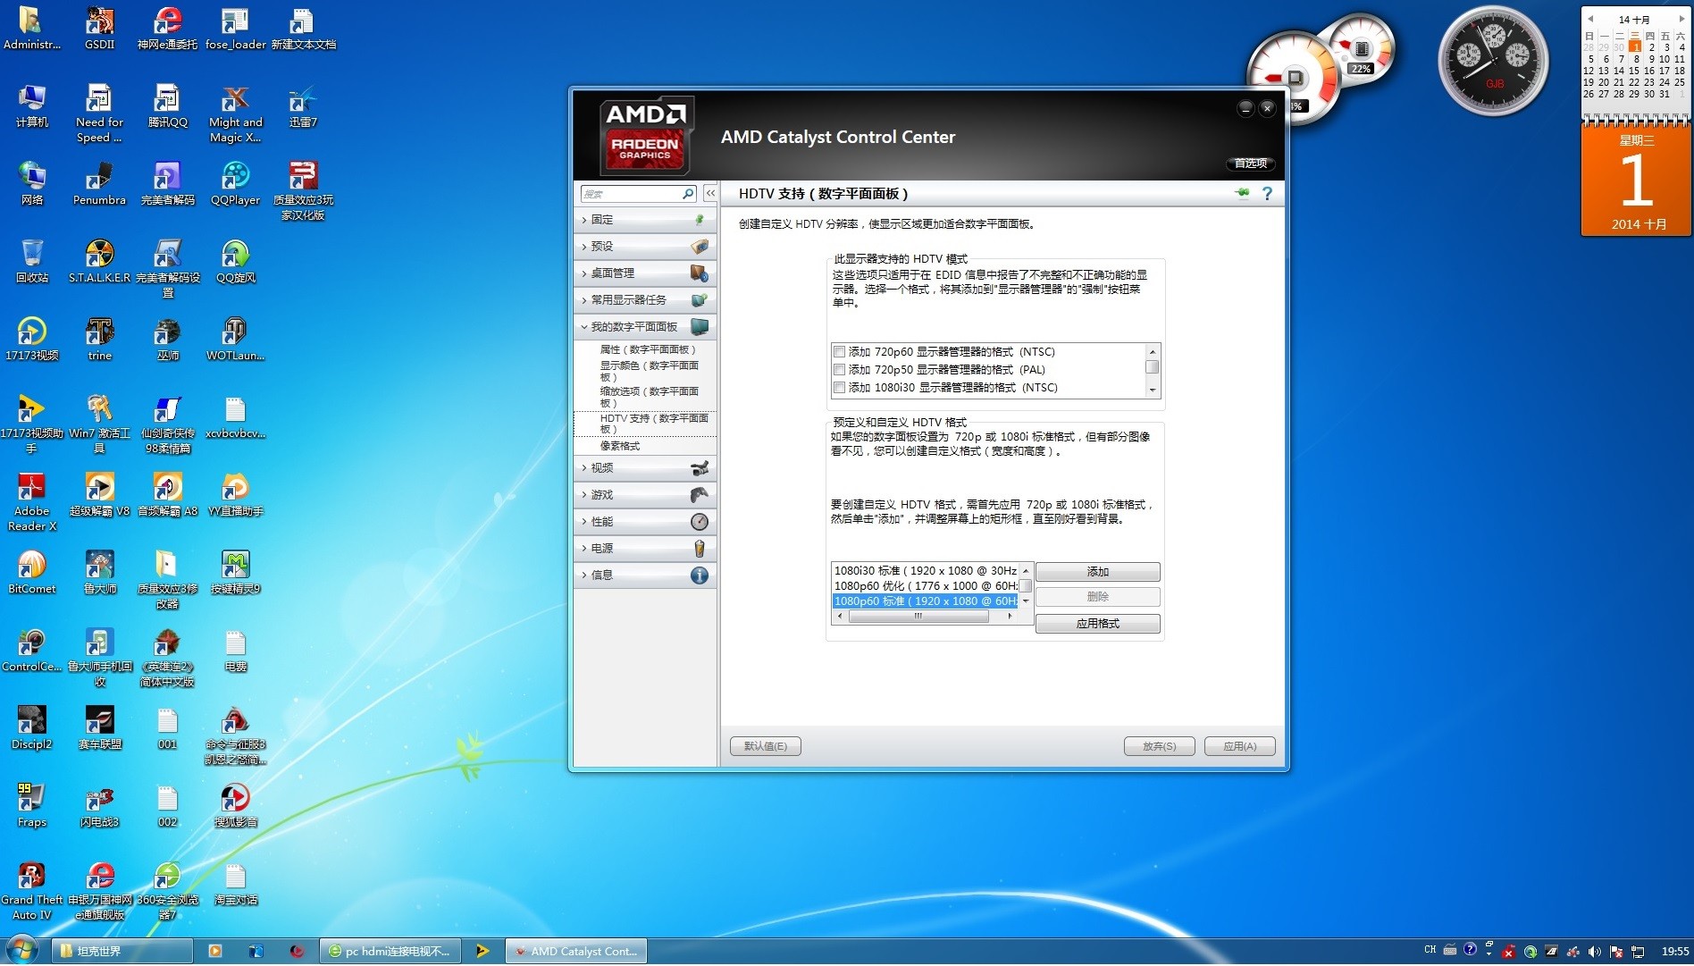Image resolution: width=1694 pixels, height=966 pixels.
Task: Open the Penumbra desktop icon
Action: tap(99, 184)
